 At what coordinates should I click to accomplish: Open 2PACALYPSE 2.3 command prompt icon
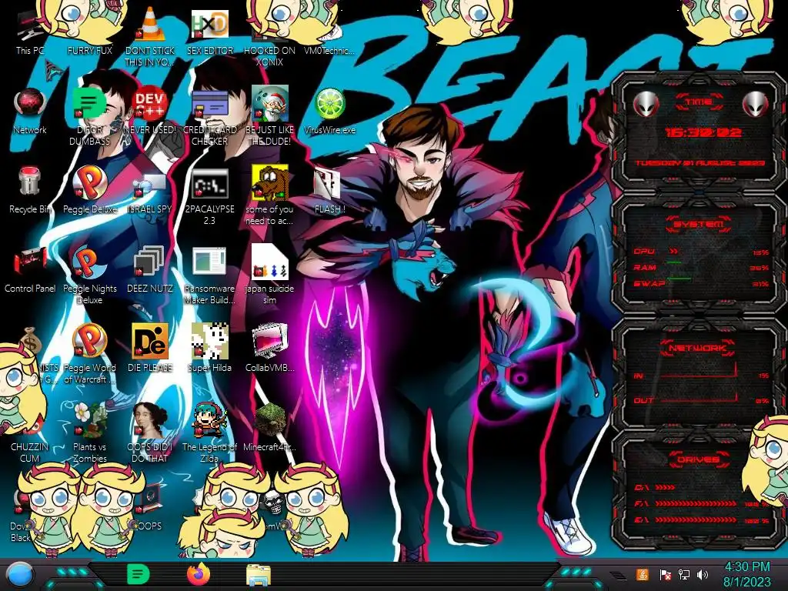click(209, 184)
